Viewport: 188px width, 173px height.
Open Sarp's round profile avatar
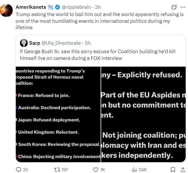pos(24,43)
